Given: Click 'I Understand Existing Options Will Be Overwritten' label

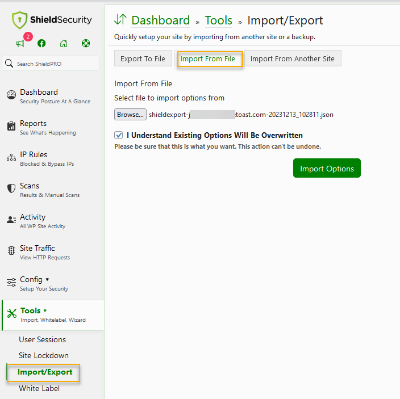Looking at the screenshot, I should coord(215,135).
